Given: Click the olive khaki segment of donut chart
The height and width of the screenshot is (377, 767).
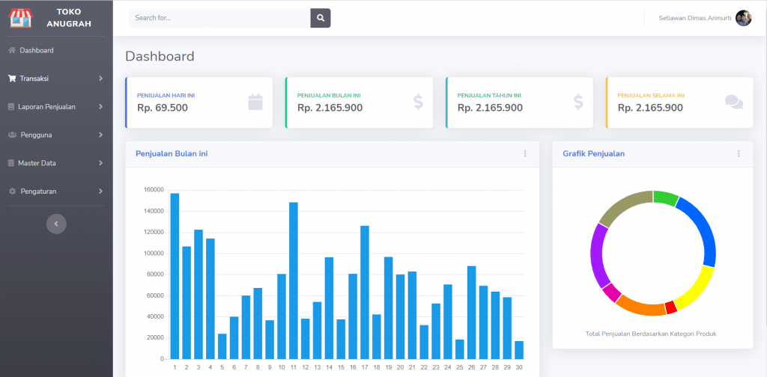Looking at the screenshot, I should (624, 207).
